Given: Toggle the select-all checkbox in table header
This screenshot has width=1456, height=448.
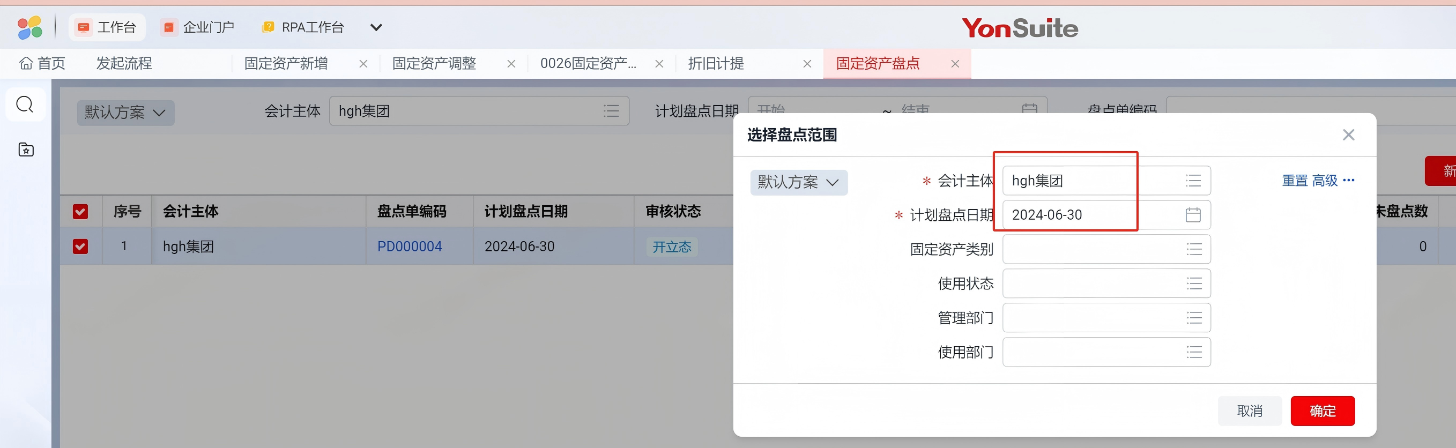Looking at the screenshot, I should click(80, 212).
